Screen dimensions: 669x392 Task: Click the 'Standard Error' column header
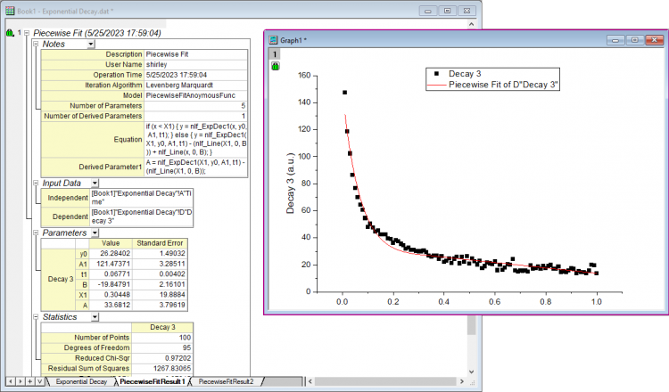[160, 243]
